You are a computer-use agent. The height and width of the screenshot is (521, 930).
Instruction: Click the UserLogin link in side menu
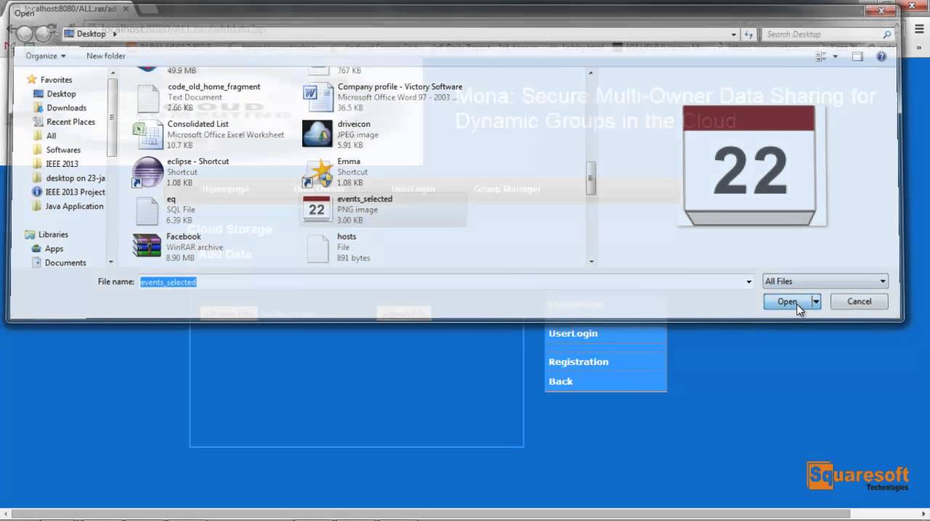tap(573, 334)
